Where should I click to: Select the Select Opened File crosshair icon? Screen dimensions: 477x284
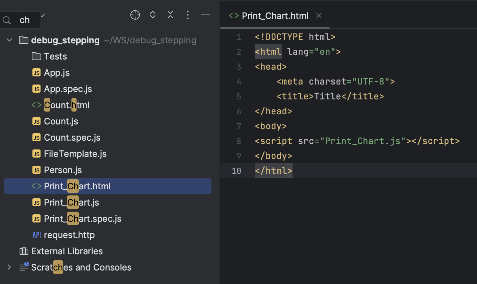click(x=135, y=15)
